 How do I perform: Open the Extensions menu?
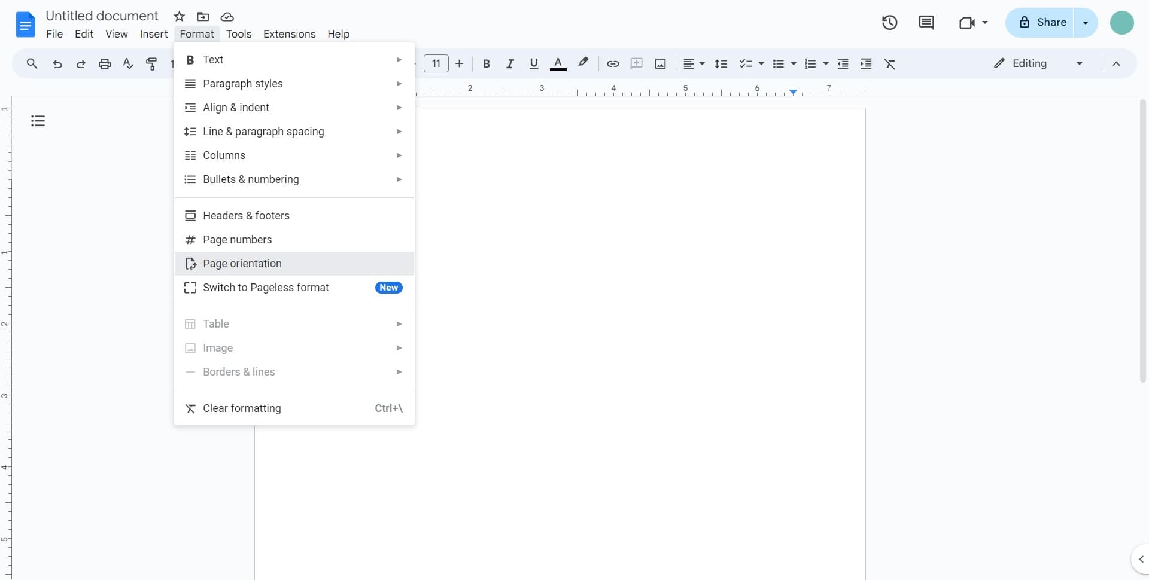(289, 34)
